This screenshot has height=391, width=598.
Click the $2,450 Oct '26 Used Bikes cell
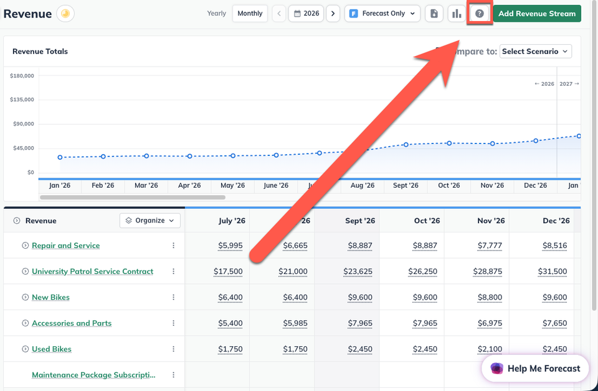[425, 349]
